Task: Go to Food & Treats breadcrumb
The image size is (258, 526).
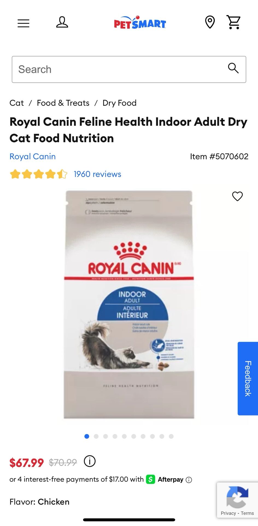Action: (63, 103)
